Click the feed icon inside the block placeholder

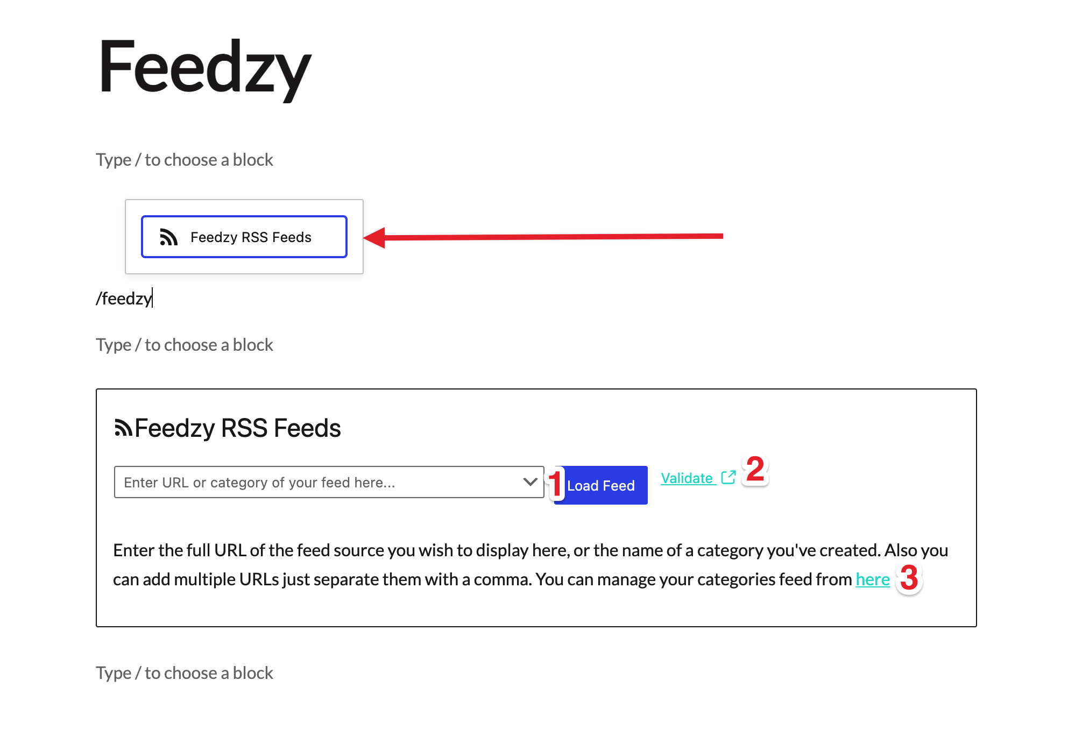click(x=123, y=428)
